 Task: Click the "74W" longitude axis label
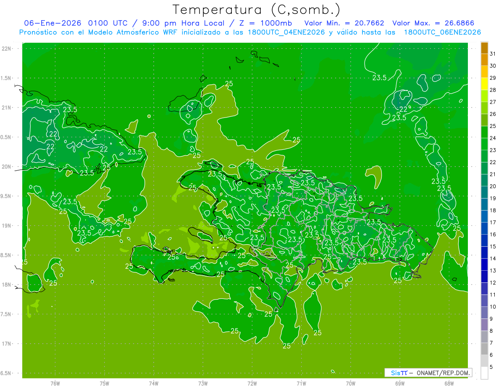tap(154, 384)
